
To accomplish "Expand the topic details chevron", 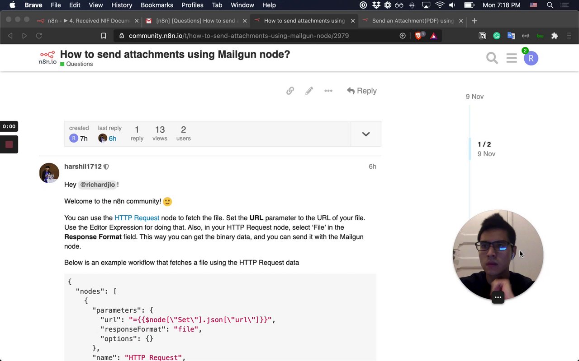I will pos(365,134).
